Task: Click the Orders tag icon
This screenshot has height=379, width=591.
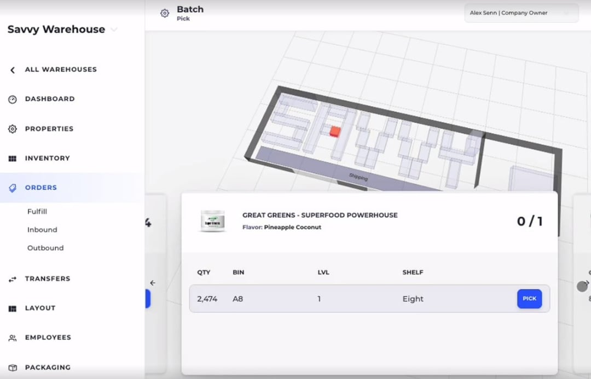Action: pyautogui.click(x=13, y=188)
